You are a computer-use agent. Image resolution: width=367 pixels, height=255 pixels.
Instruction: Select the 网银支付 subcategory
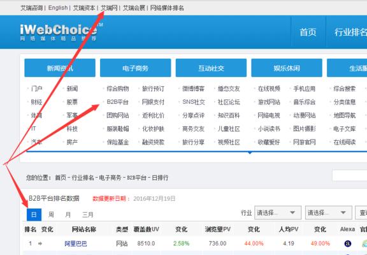coord(154,102)
